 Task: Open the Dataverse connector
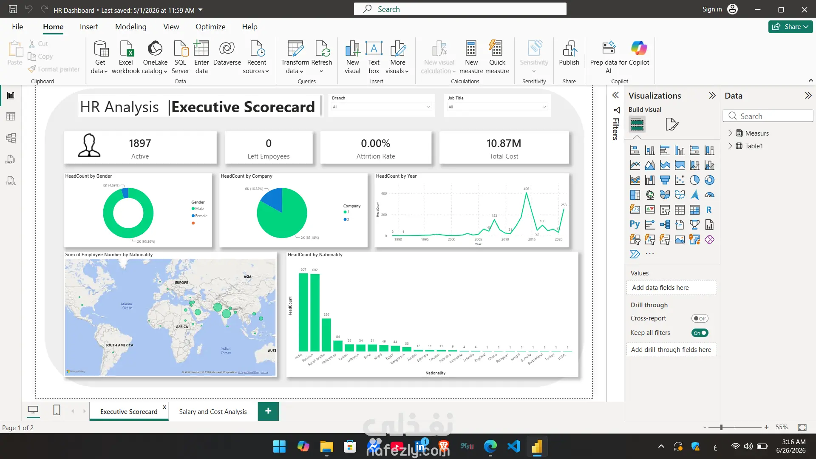[227, 54]
